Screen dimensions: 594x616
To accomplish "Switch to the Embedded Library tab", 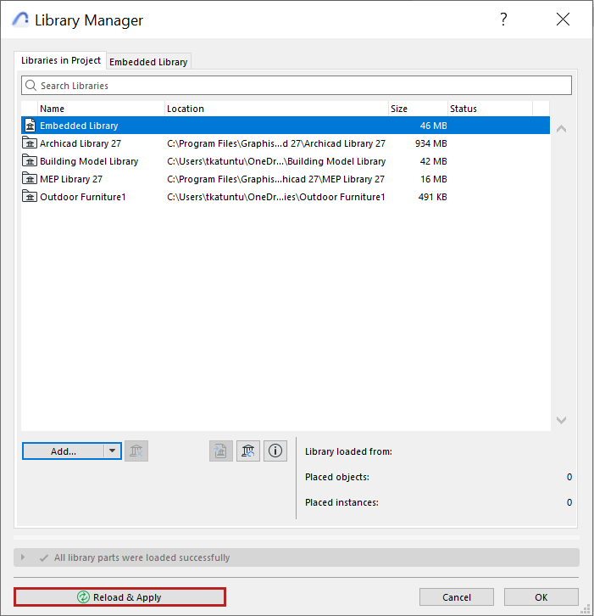I will (148, 62).
